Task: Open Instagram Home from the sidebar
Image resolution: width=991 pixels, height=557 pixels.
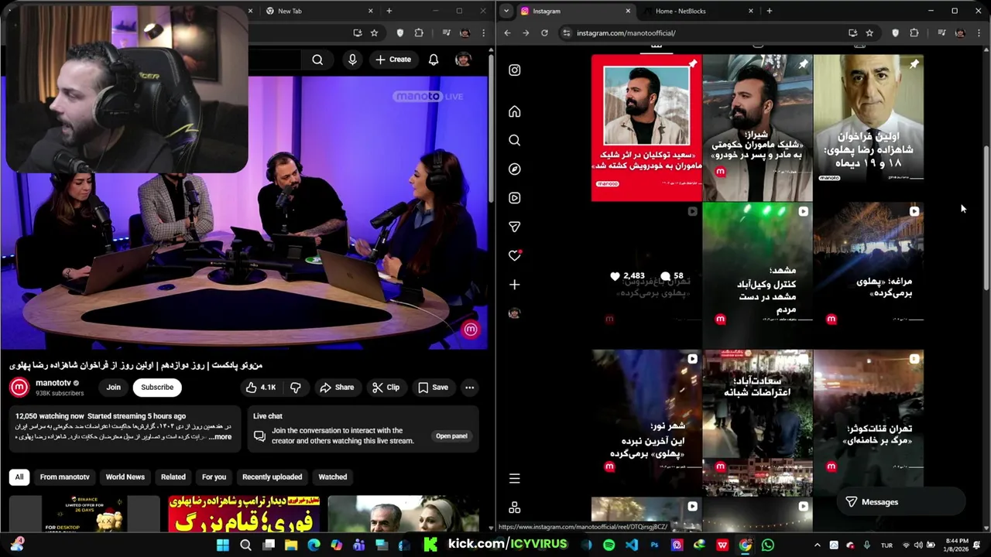Action: [515, 111]
